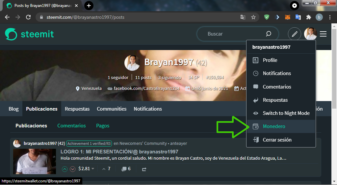Close the 'Posts by Brayan1997' tab
This screenshot has height=185, width=337.
click(76, 6)
